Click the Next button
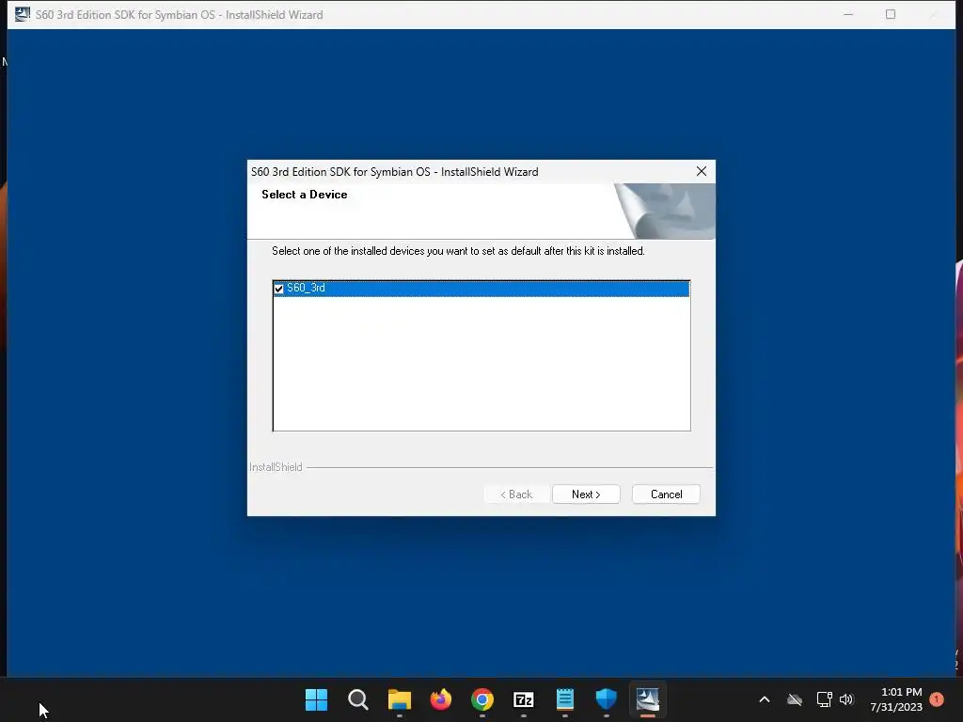Viewport: 963px width, 722px height. click(x=586, y=494)
